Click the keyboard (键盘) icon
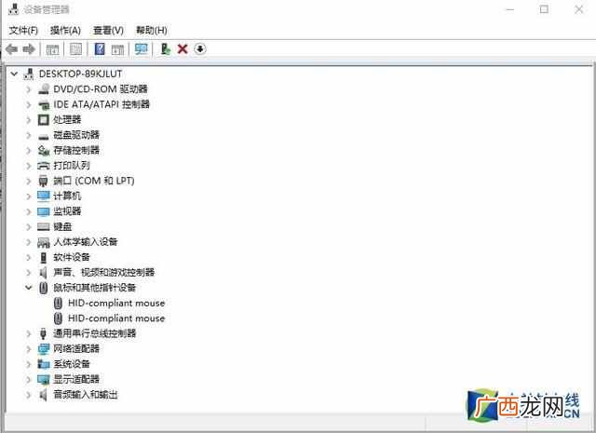The image size is (596, 433). pyautogui.click(x=44, y=227)
